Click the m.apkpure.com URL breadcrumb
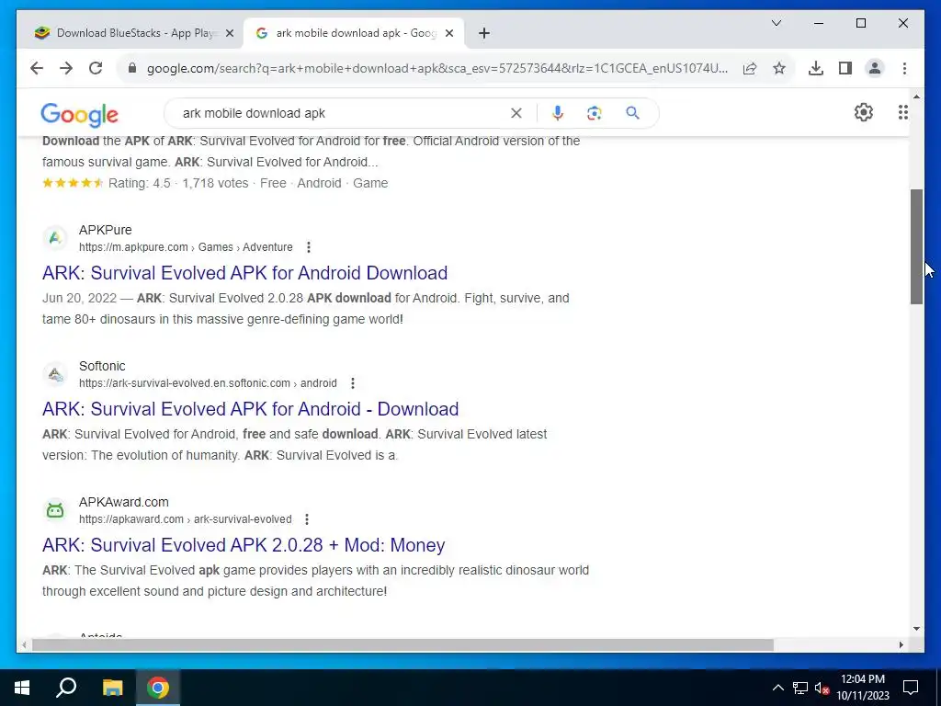Screen dimensions: 941x706 coord(186,246)
